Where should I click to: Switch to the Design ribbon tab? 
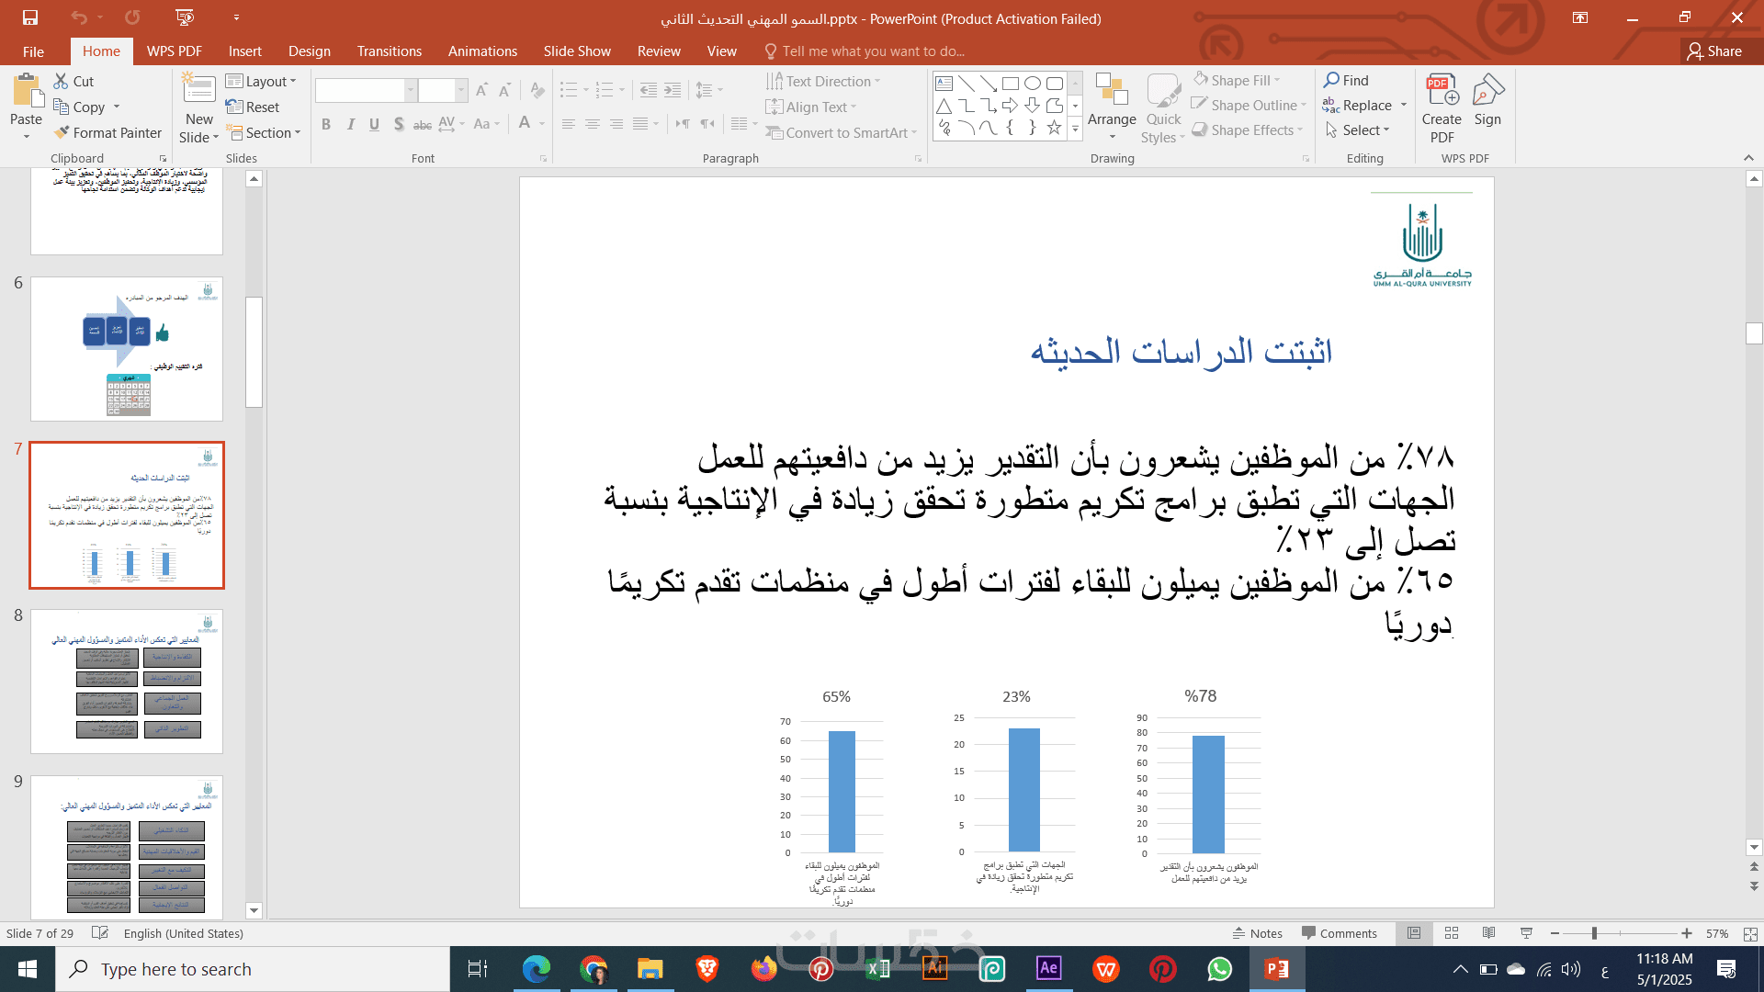tap(309, 51)
